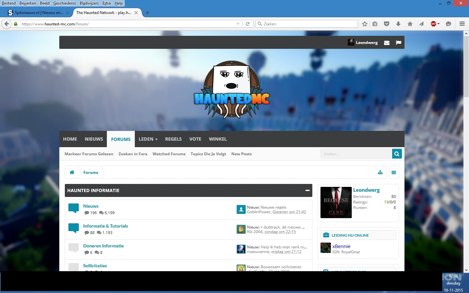Open the REGELS nav item
The image size is (469, 293).
(173, 139)
